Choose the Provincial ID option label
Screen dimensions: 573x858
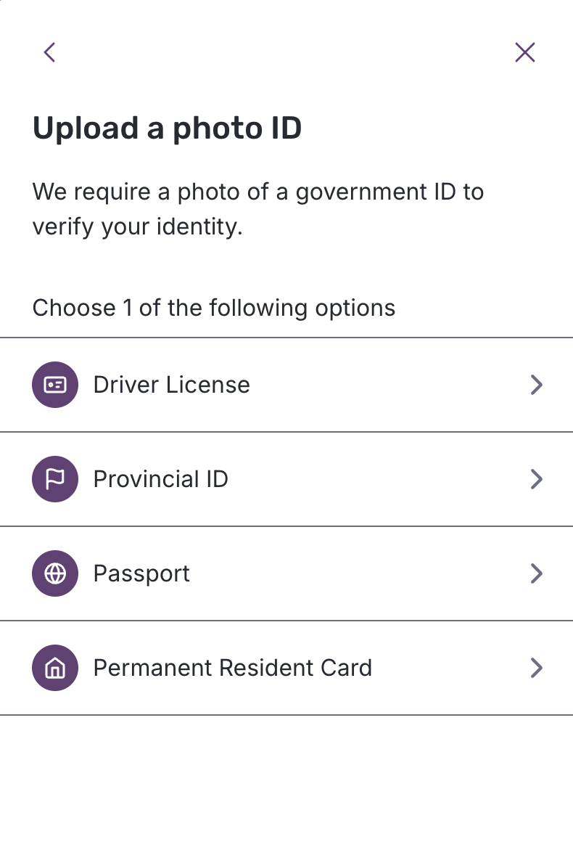coord(160,479)
